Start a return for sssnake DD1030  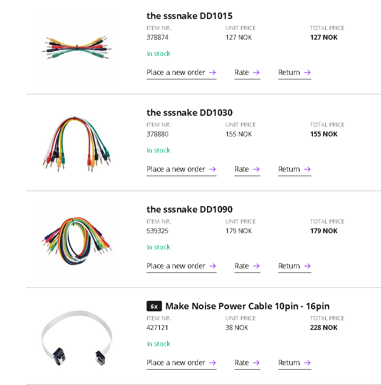[294, 169]
